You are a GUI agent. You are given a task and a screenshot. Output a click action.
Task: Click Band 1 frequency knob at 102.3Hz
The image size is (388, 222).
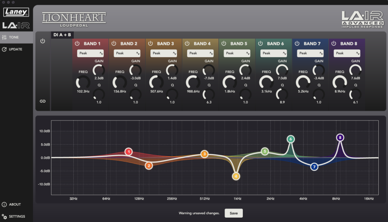pyautogui.click(x=83, y=82)
